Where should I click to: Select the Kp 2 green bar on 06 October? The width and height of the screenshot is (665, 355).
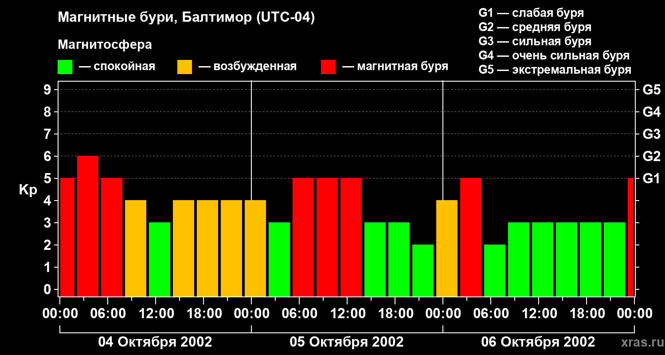pos(495,270)
